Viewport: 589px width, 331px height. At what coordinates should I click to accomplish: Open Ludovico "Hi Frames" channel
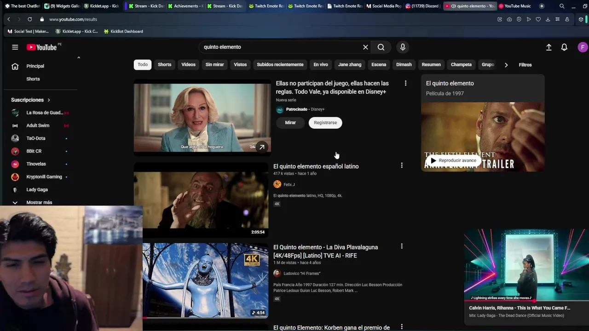(x=301, y=274)
